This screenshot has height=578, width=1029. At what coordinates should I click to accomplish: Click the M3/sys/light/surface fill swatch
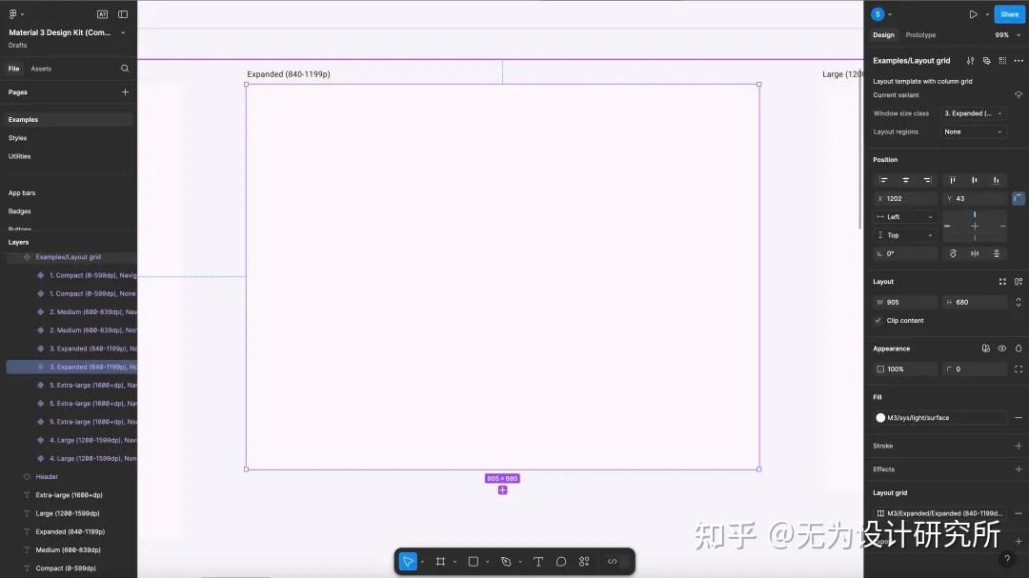(881, 417)
